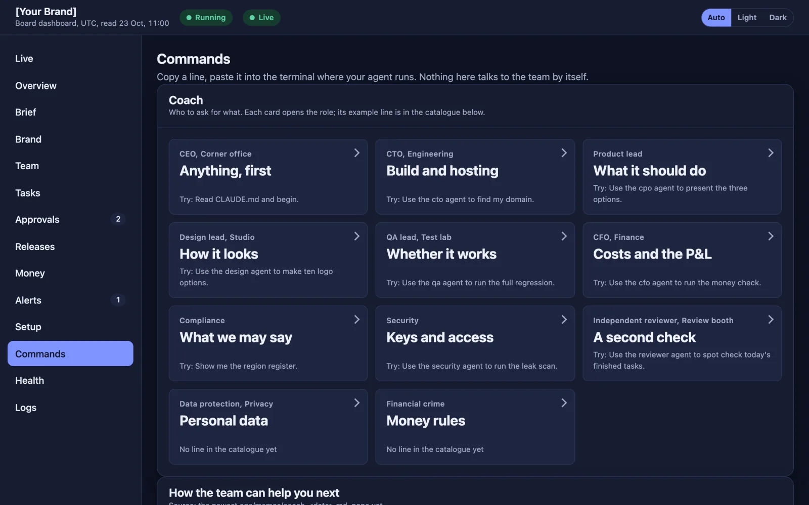Open the Releases page
Image resolution: width=809 pixels, height=505 pixels.
(x=70, y=246)
